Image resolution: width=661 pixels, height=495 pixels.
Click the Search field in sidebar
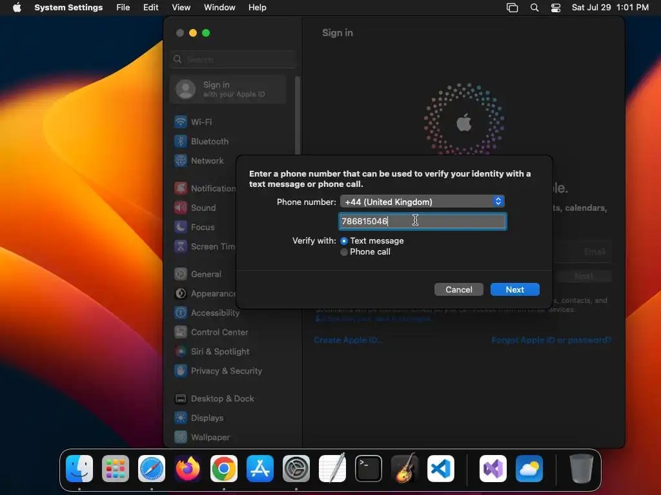tap(233, 59)
